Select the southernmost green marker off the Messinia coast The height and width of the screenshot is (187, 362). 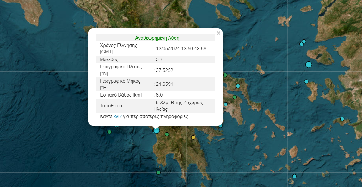[158, 173]
